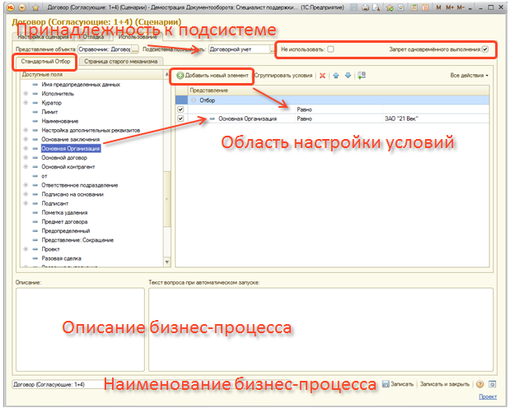The image size is (510, 408).
Task: Expand the Куратор field in the tree
Action: tap(26, 104)
